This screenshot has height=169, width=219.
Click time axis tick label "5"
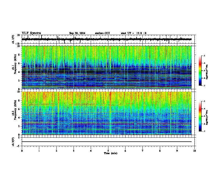pyautogui.click(x=108, y=151)
